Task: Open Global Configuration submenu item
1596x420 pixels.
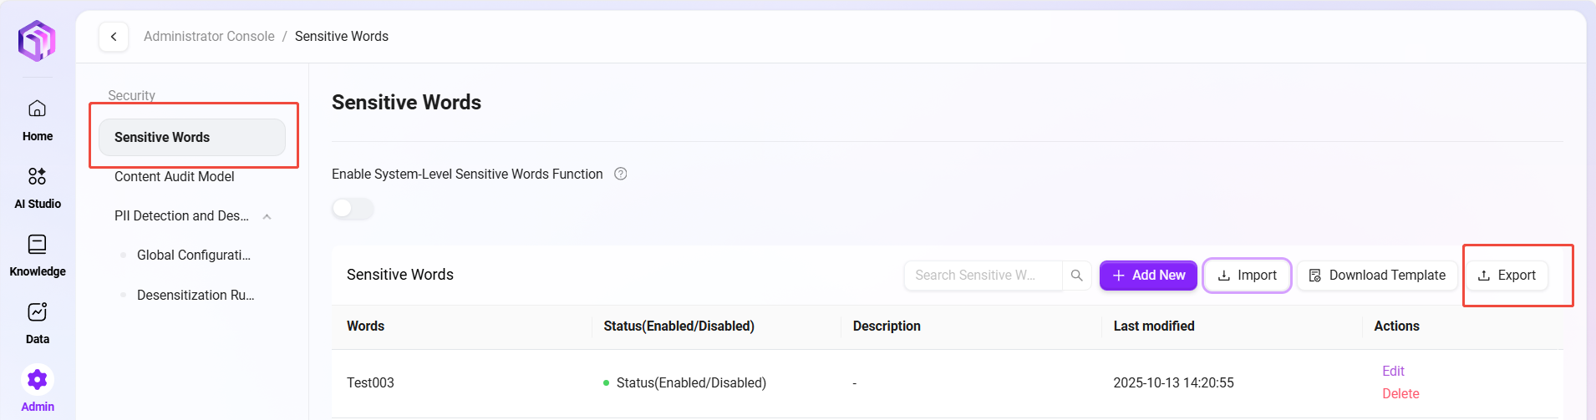Action: [193, 255]
